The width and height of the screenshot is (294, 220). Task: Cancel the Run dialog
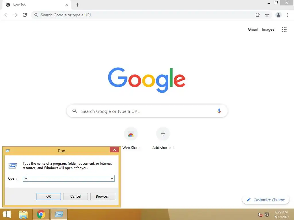click(76, 197)
